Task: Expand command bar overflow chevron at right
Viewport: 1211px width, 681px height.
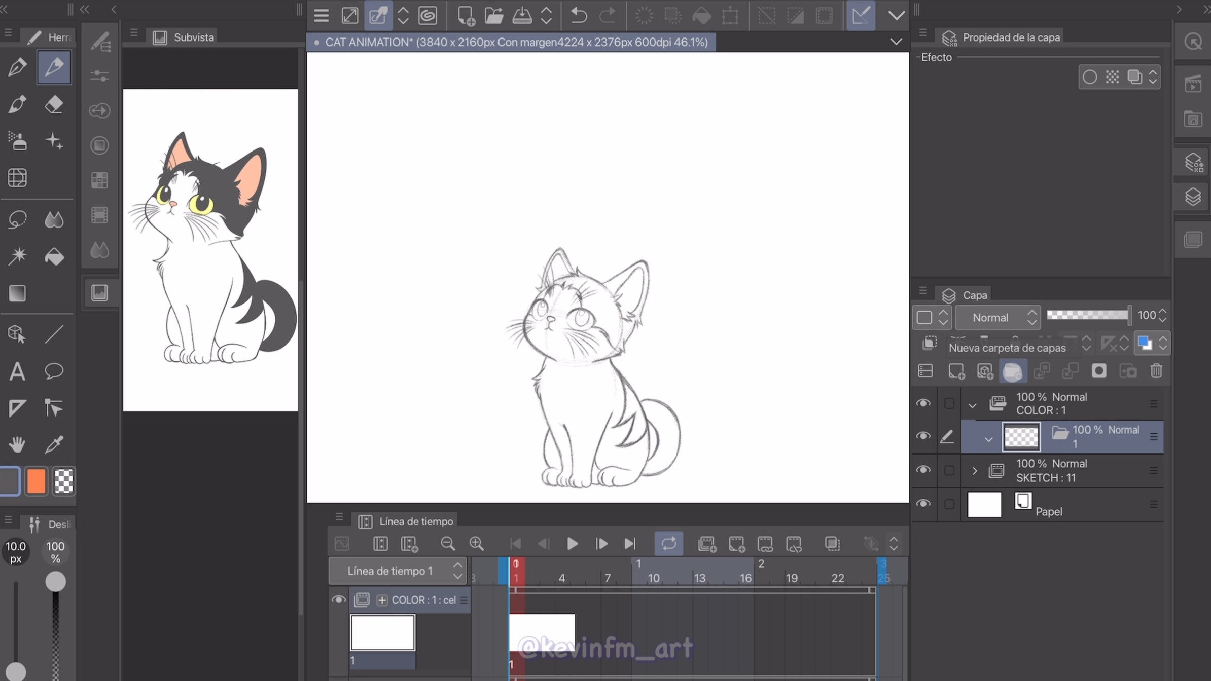Action: click(x=896, y=15)
